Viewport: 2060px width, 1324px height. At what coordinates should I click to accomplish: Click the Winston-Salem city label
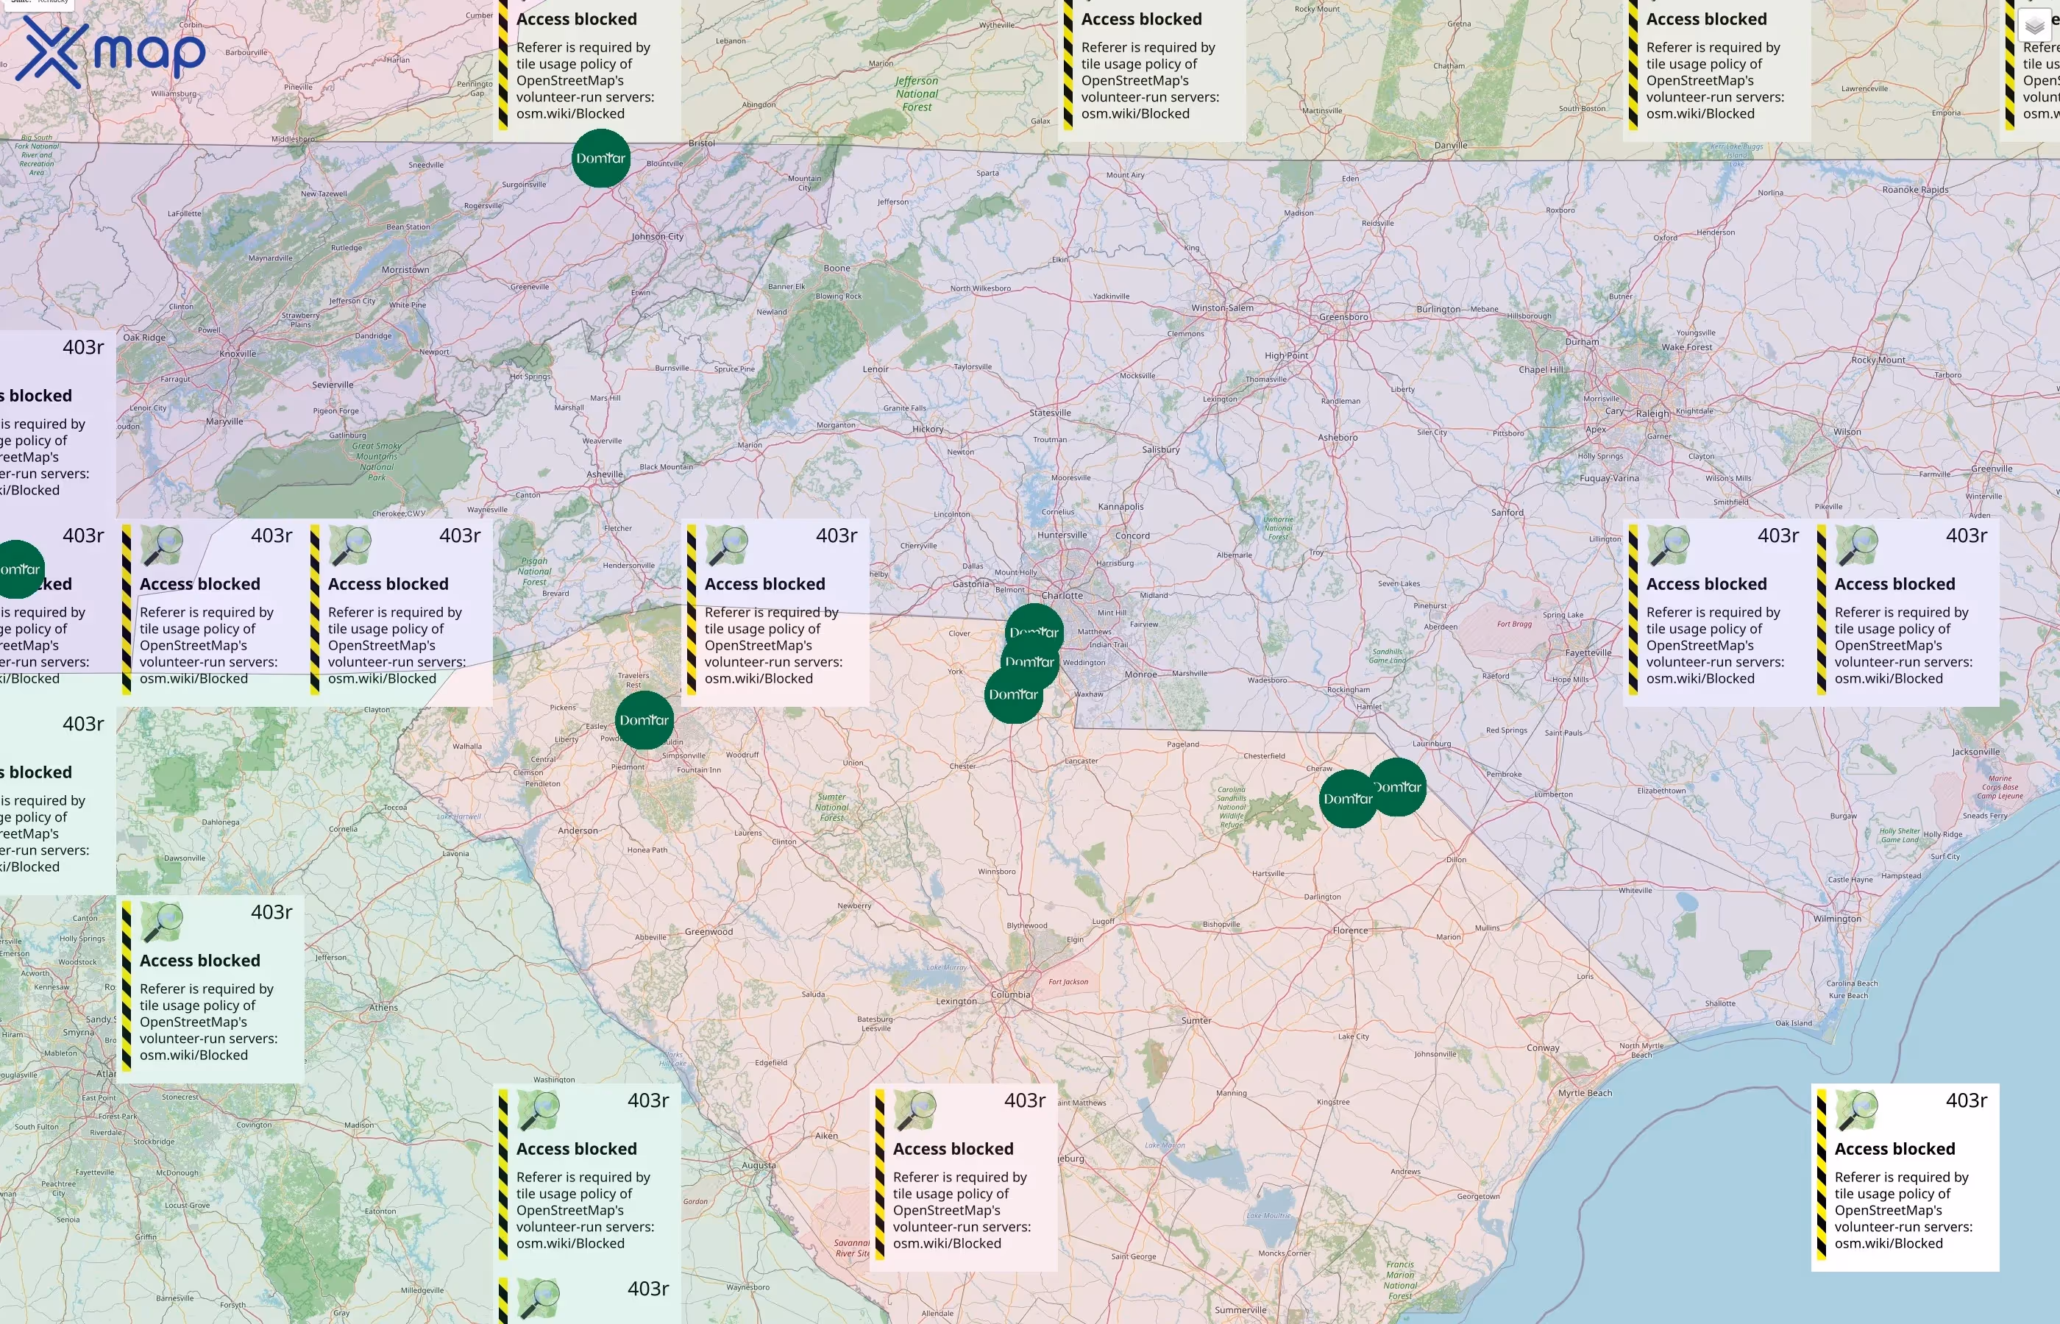tap(1222, 307)
